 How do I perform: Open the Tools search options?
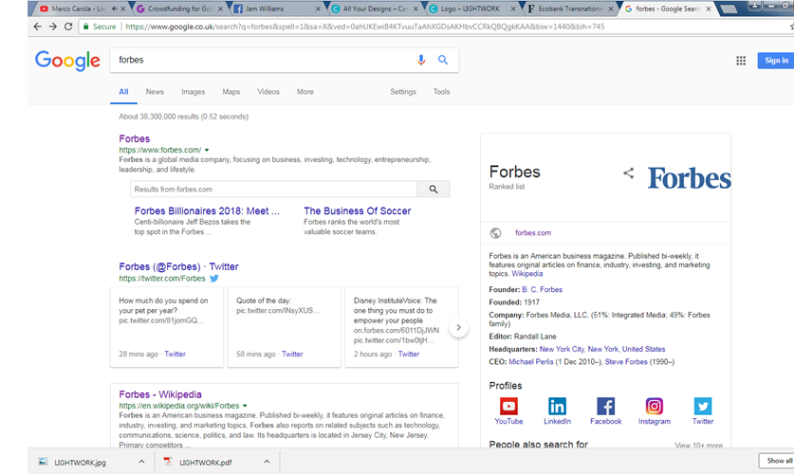[441, 92]
